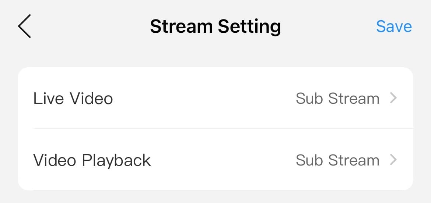This screenshot has width=431, height=203.
Task: Click the Live Video row's right arrow
Action: 393,98
